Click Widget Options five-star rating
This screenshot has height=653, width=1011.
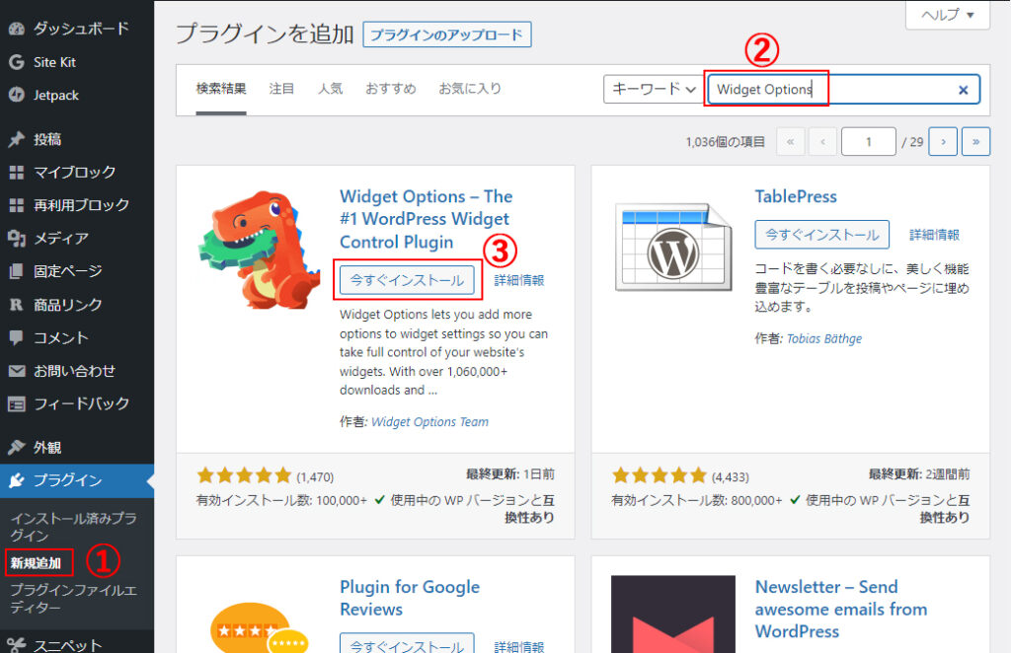(245, 475)
